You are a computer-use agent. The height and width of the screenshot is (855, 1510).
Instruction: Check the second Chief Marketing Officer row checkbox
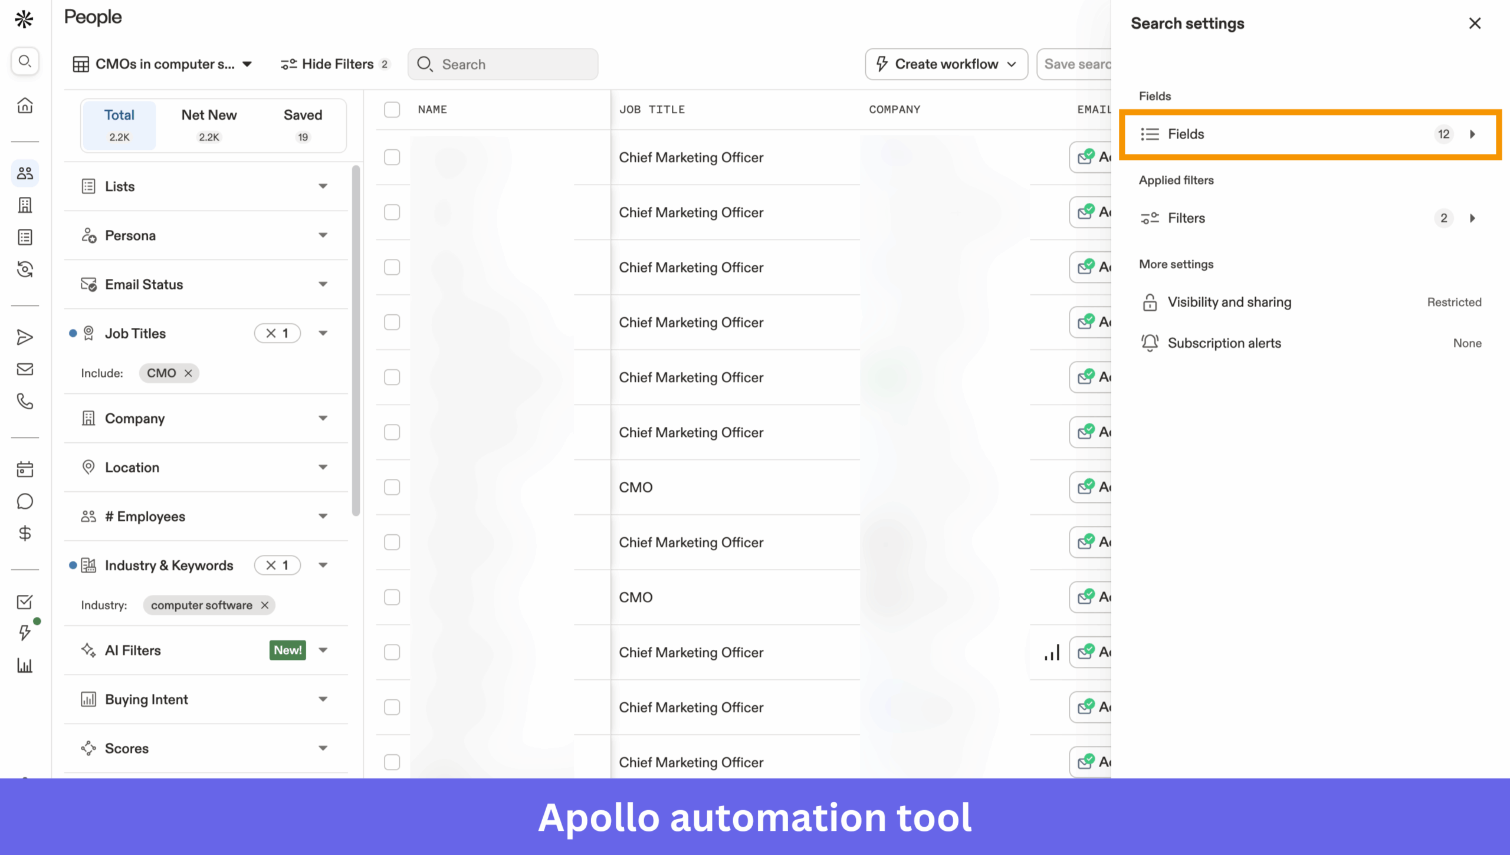pyautogui.click(x=392, y=212)
